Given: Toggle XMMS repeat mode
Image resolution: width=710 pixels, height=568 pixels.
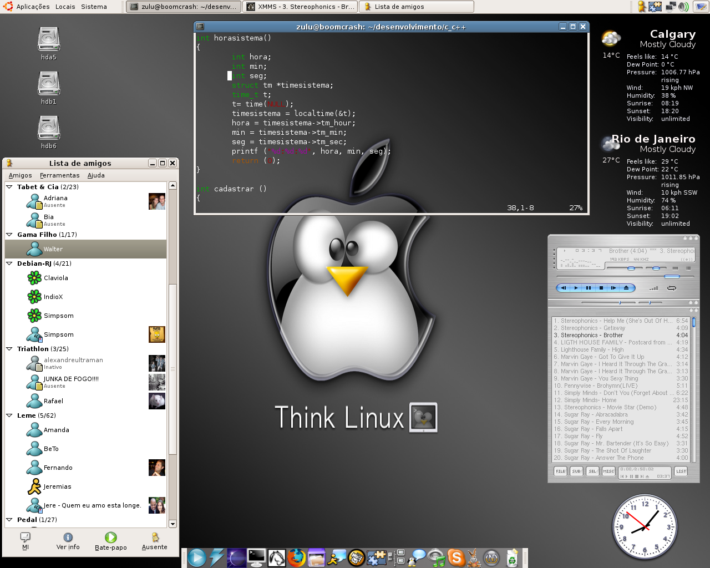Looking at the screenshot, I should coord(672,288).
